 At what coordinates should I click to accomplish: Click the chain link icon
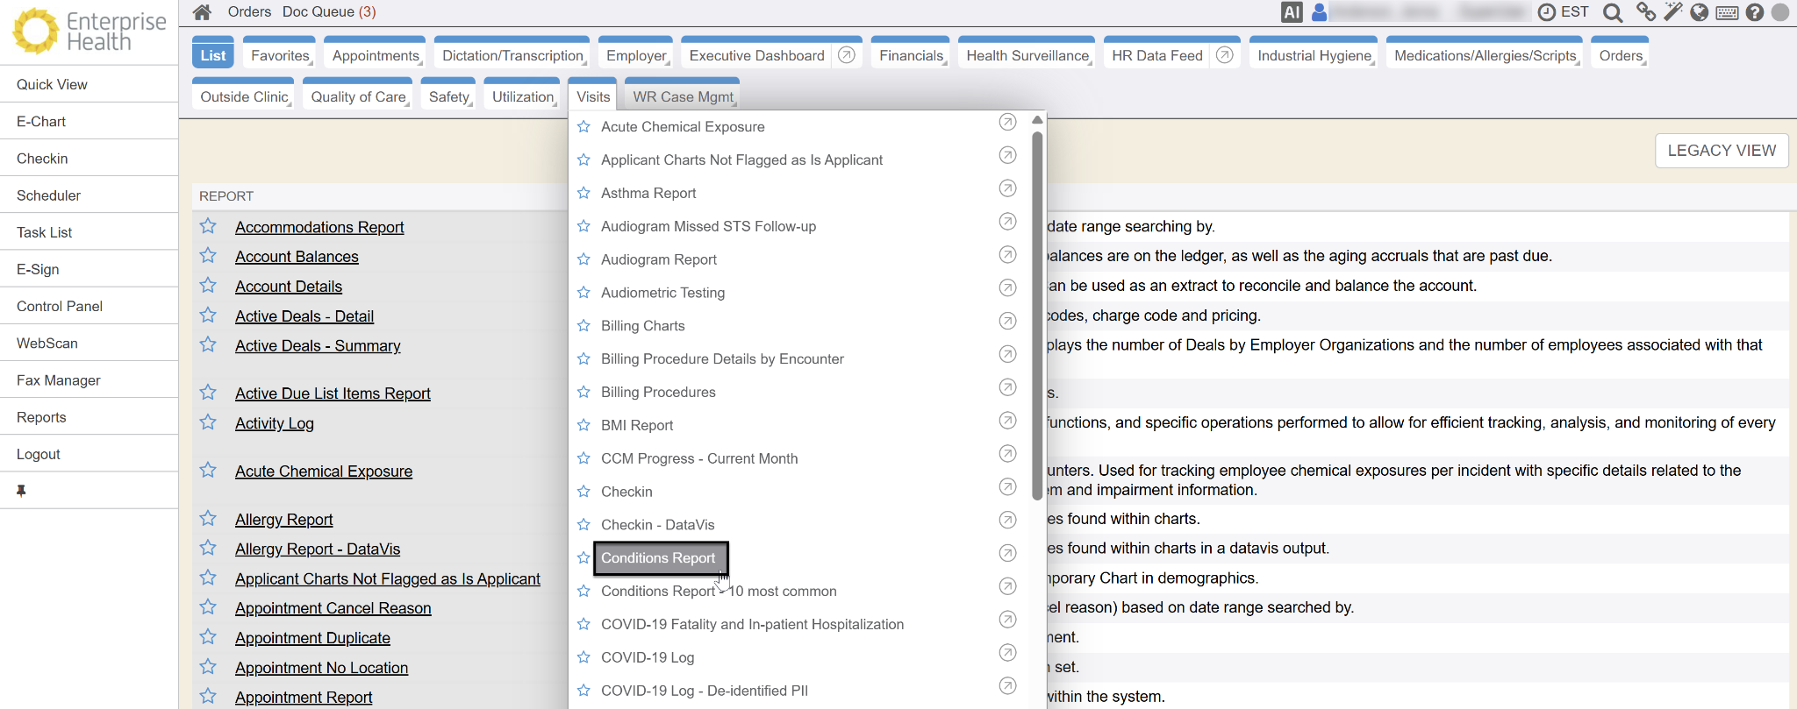pos(1645,12)
